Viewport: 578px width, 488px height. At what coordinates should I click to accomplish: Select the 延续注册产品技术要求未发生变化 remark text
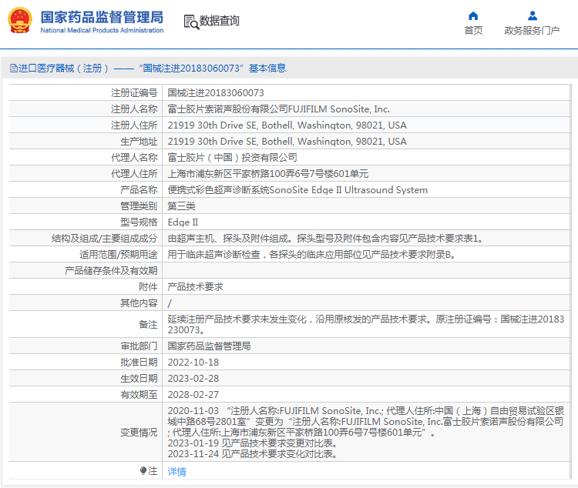(x=365, y=325)
